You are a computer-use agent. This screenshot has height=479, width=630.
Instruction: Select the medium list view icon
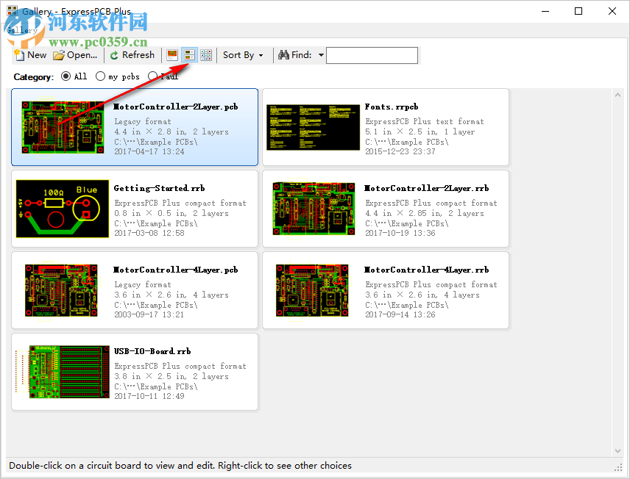(x=189, y=54)
